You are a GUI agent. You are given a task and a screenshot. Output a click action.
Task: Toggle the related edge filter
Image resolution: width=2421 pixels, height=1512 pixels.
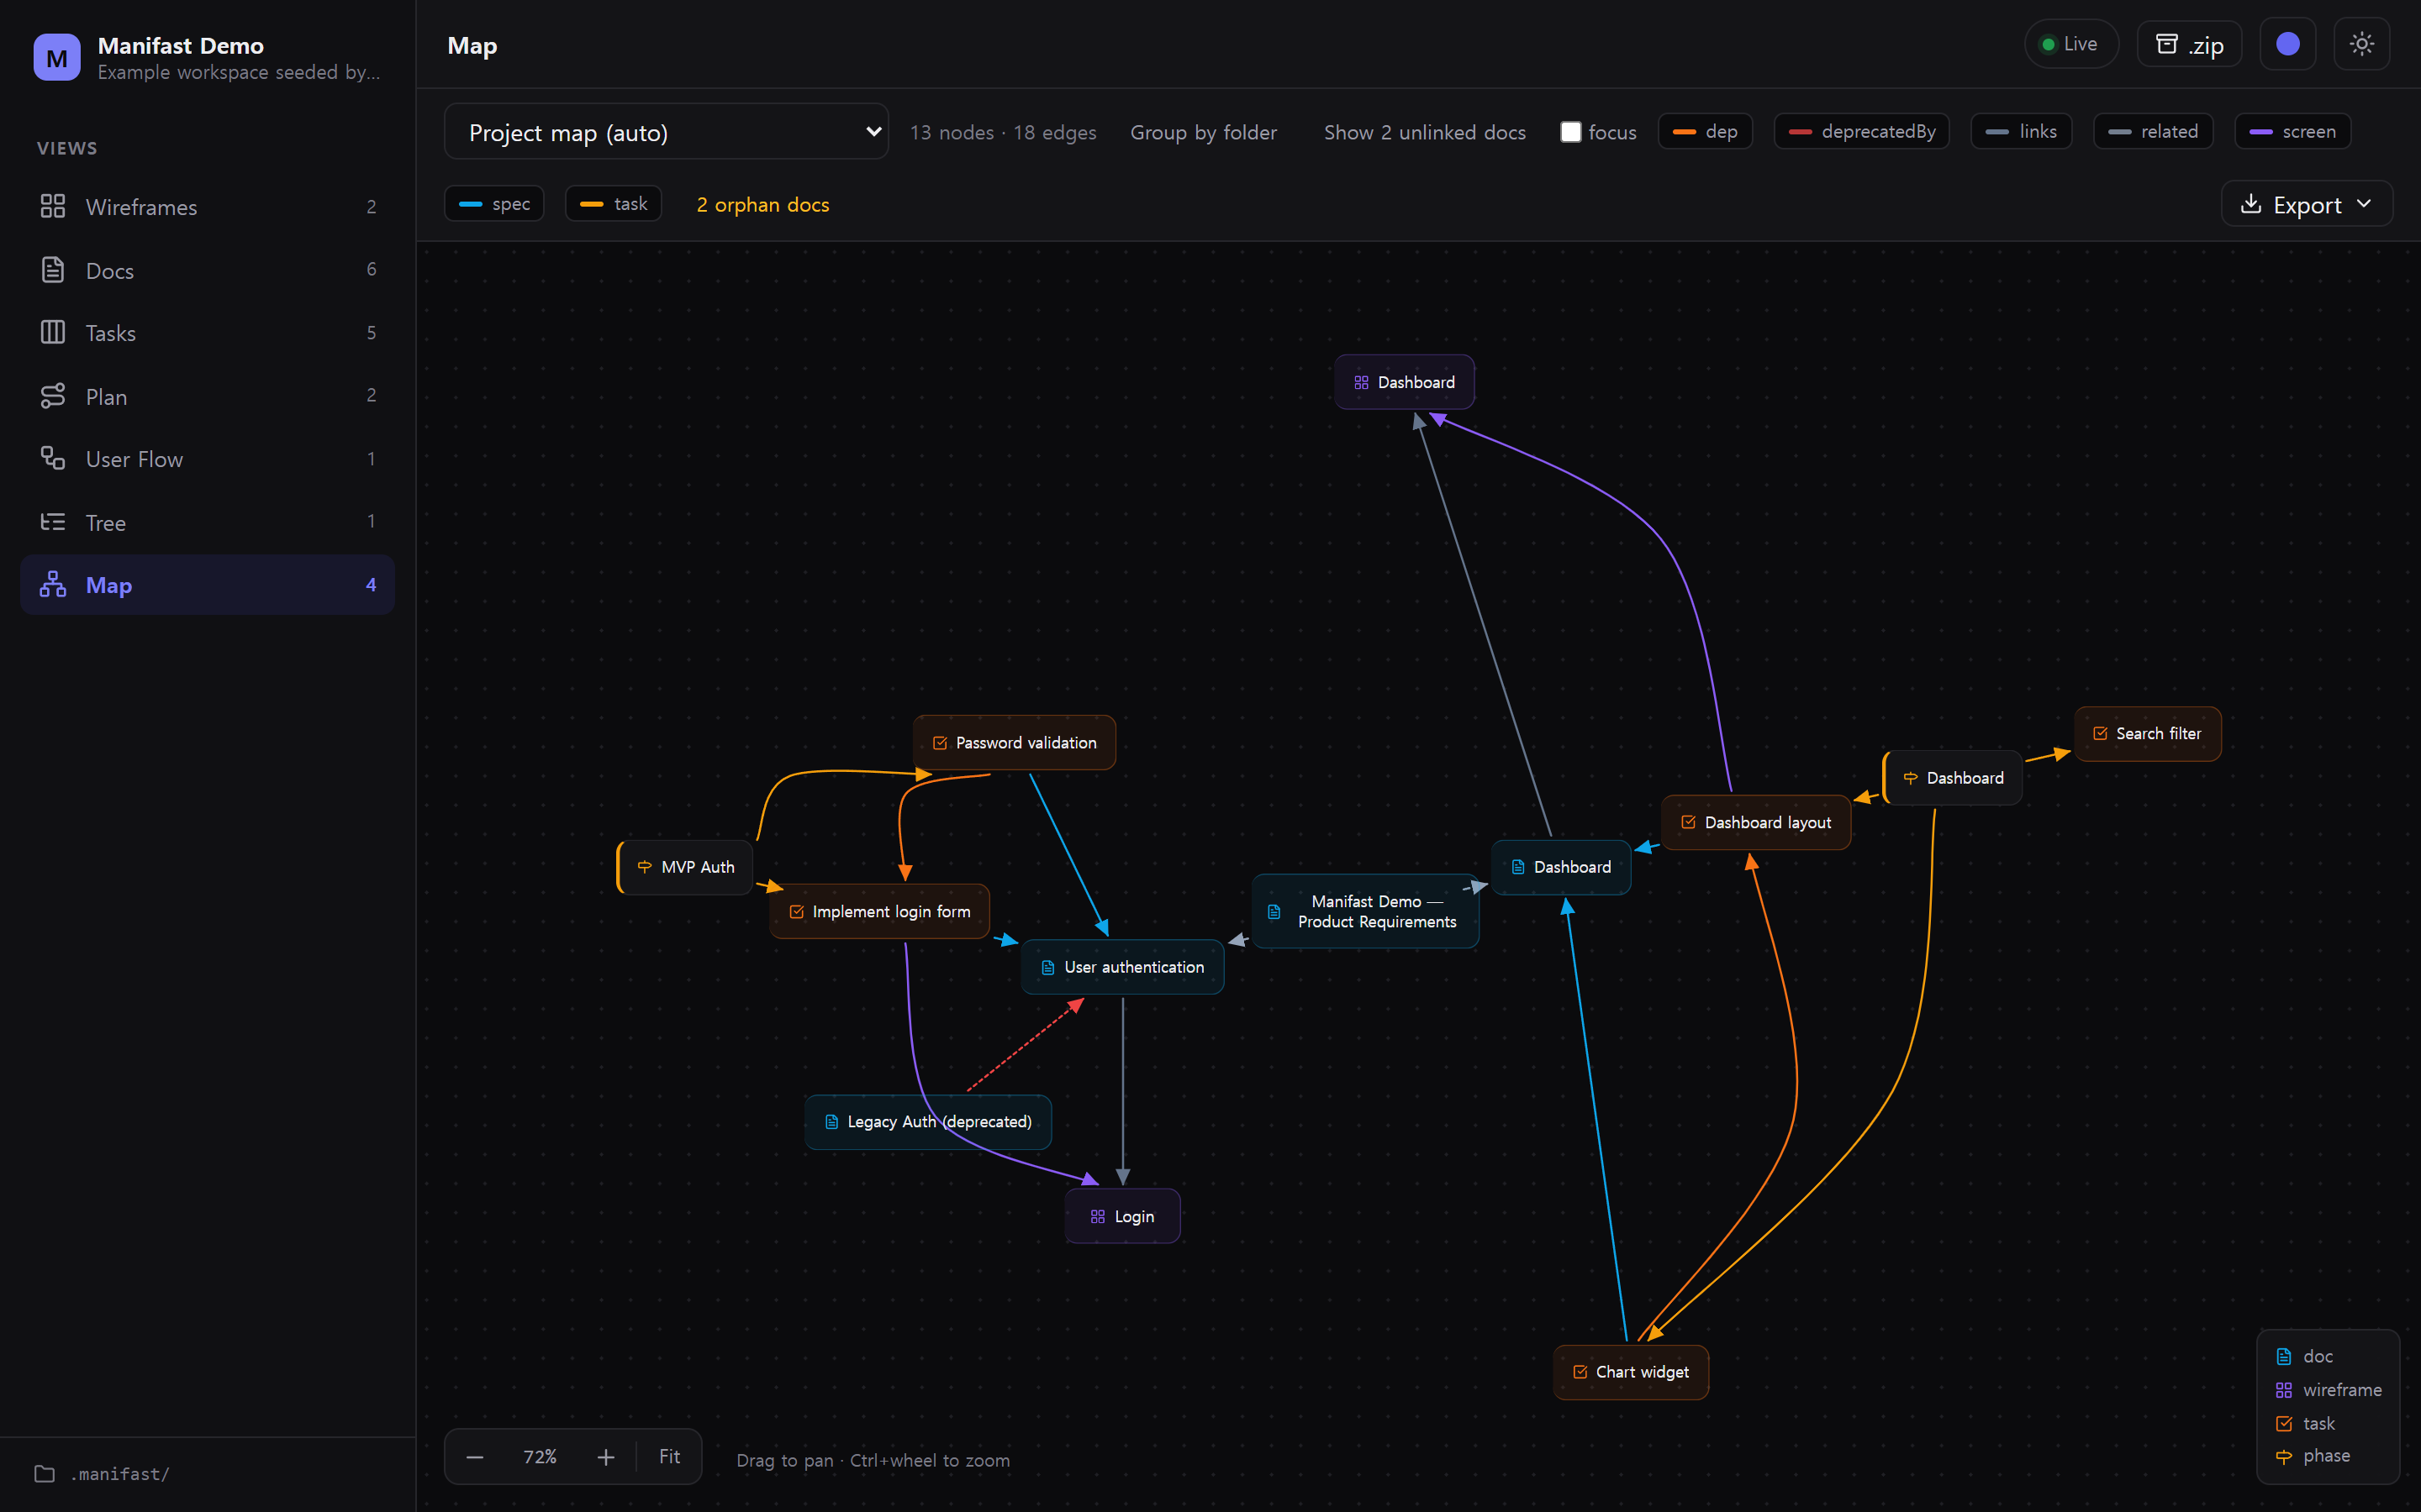coord(2153,132)
